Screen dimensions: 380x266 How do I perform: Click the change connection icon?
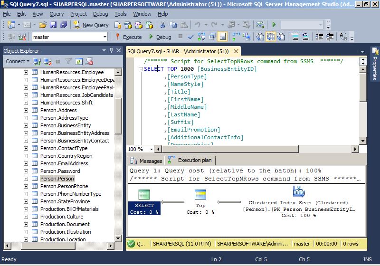pos(22,37)
